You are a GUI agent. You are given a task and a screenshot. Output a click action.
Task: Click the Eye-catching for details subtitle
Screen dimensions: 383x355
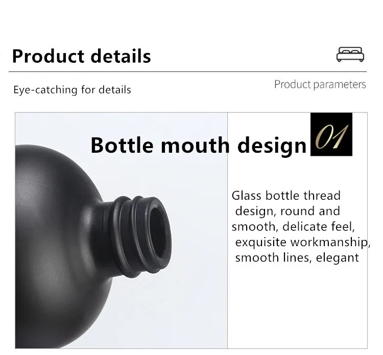click(72, 90)
